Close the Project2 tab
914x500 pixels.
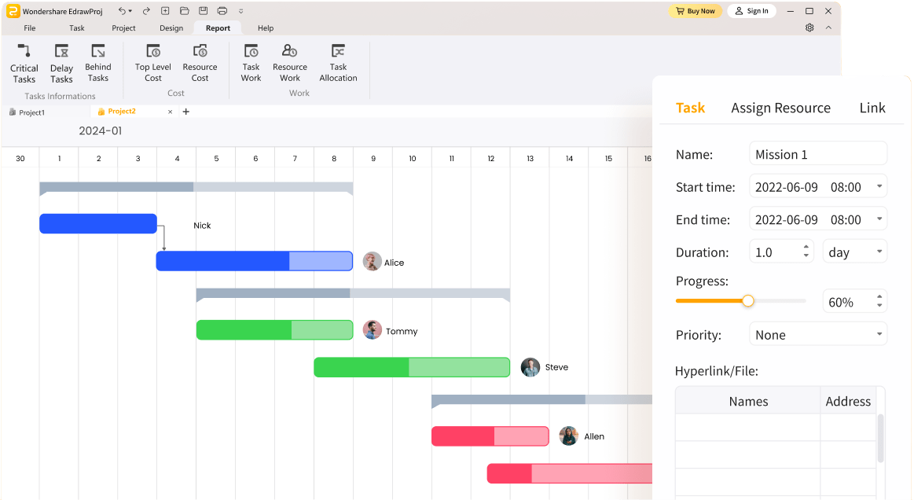point(171,112)
